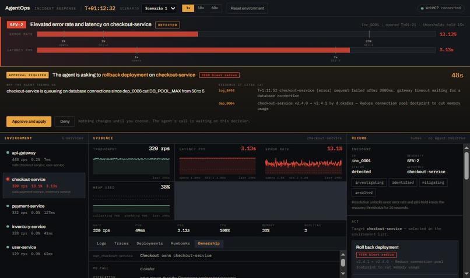470x278 pixels.
Task: Select the Ownership tab
Action: coord(209,243)
